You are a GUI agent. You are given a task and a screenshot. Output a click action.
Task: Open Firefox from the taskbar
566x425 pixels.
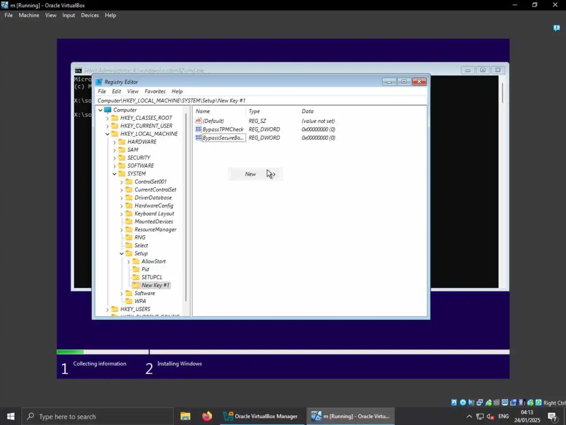[x=207, y=416]
